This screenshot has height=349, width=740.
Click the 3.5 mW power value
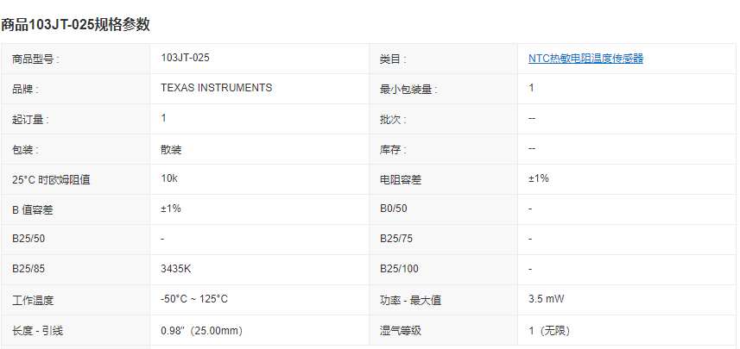[x=547, y=299]
